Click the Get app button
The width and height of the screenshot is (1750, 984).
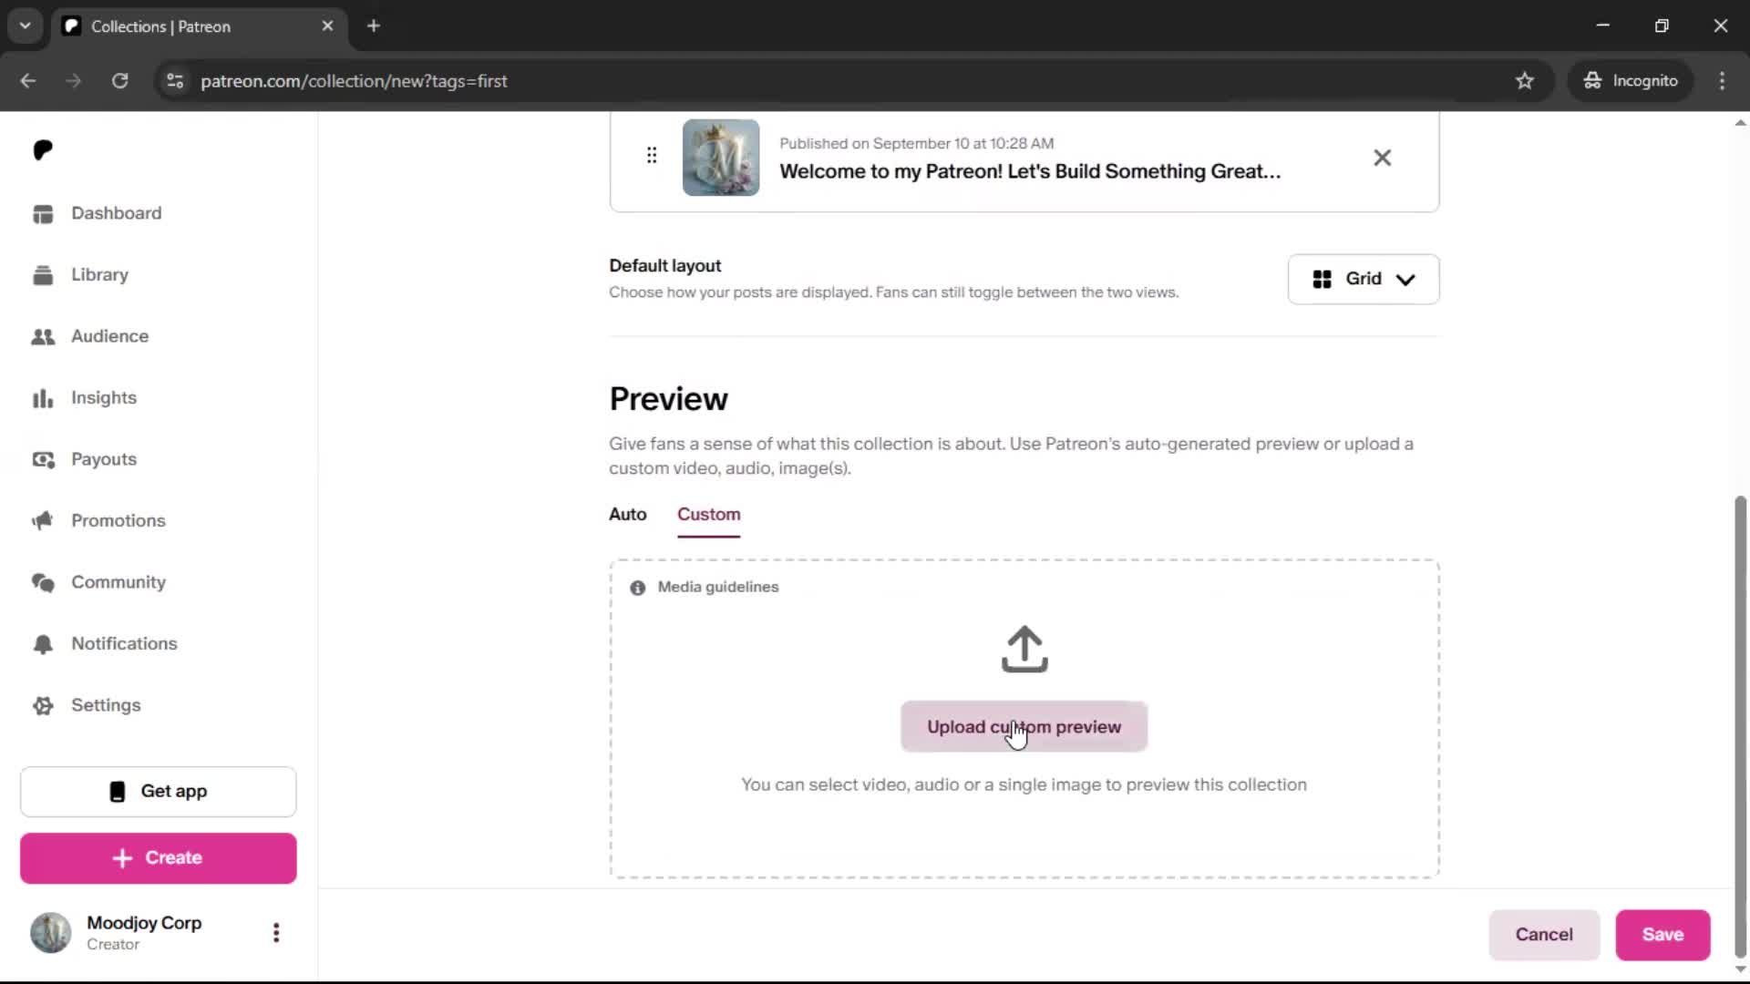coord(159,792)
